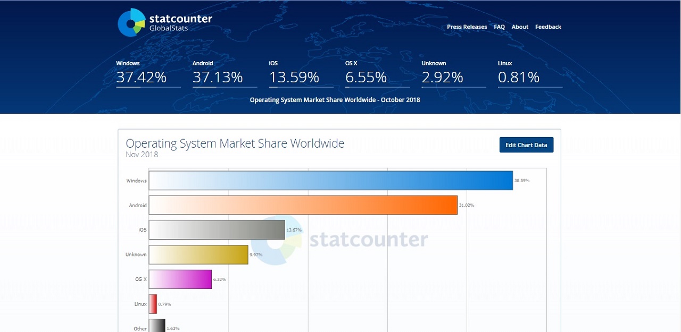Click the dark Other bar in chart
Viewport: 681px width, 332px height.
click(x=157, y=326)
